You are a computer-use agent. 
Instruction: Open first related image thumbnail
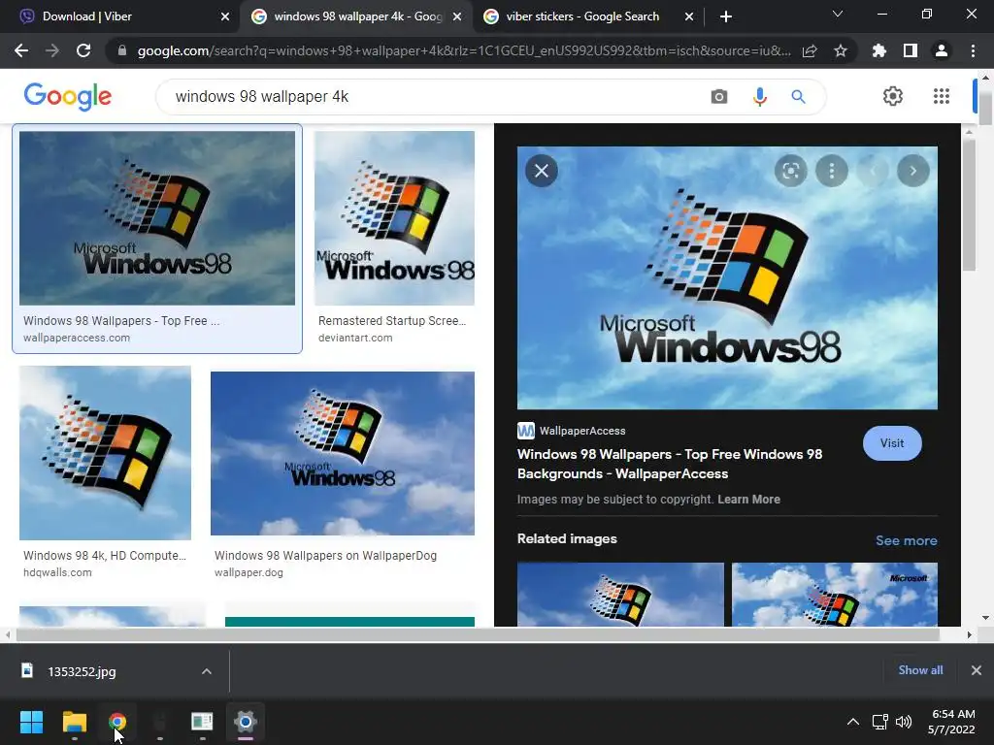pos(620,595)
